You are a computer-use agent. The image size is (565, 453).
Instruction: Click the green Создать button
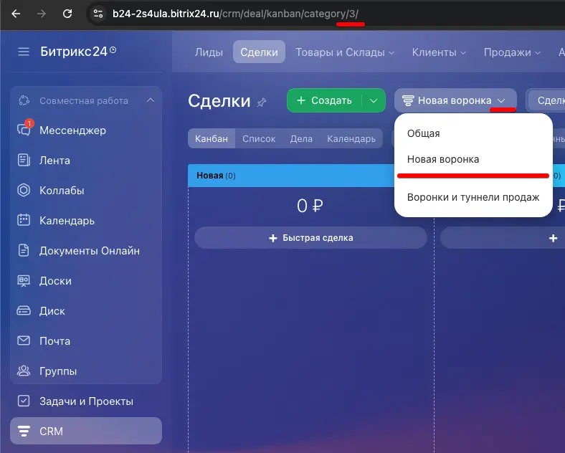coord(324,100)
